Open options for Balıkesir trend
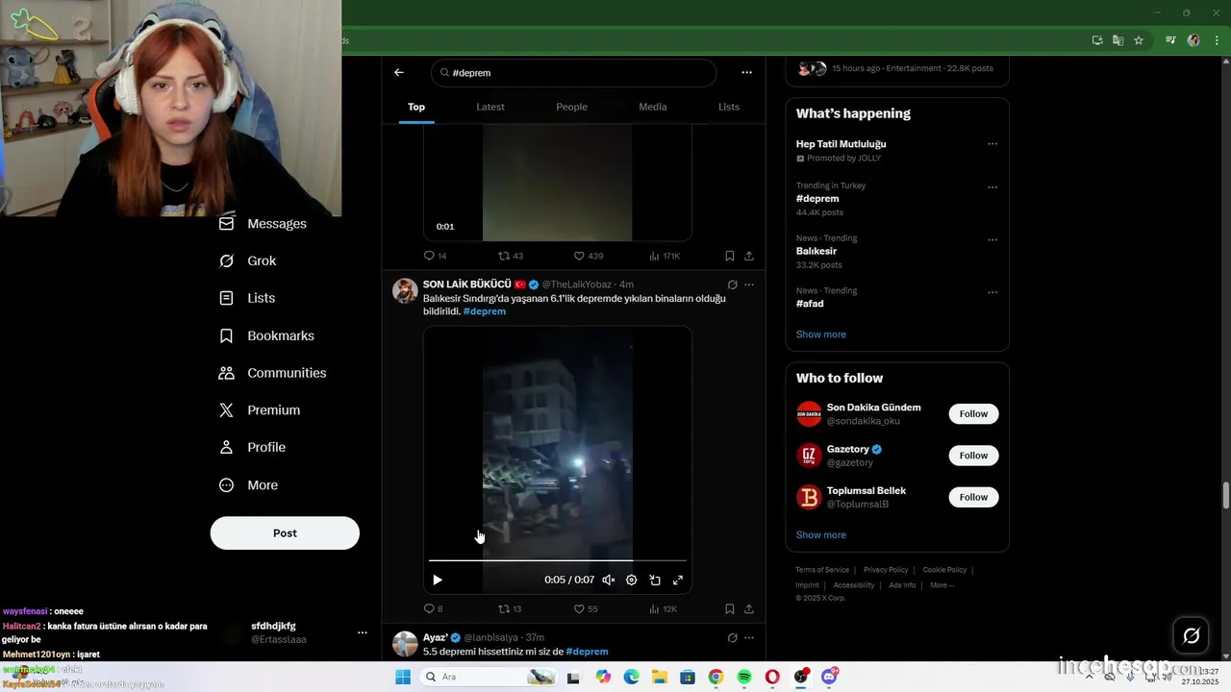Viewport: 1231px width, 692px height. coord(992,240)
